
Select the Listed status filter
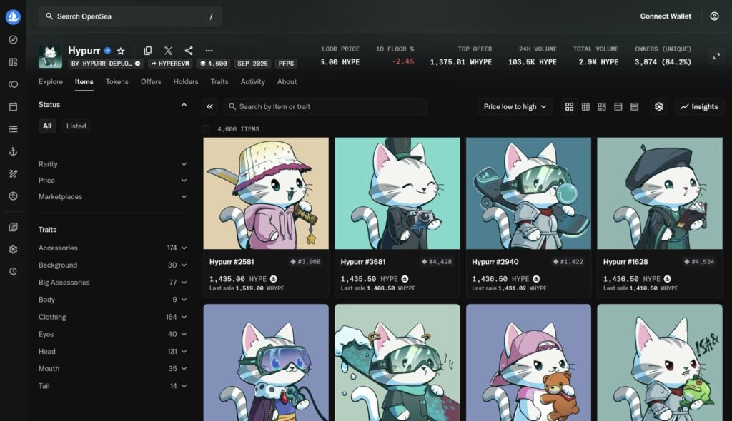pos(76,126)
